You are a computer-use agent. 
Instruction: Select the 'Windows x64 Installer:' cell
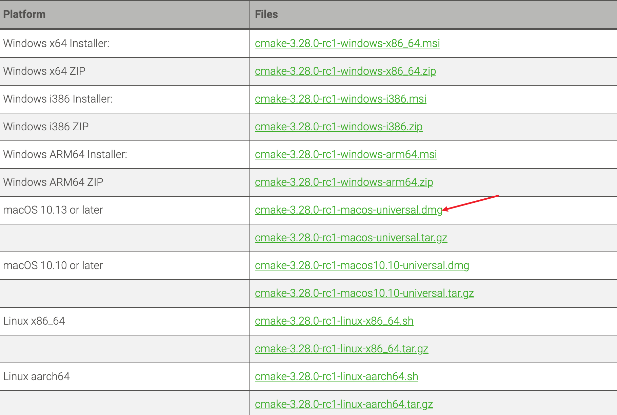coord(124,43)
